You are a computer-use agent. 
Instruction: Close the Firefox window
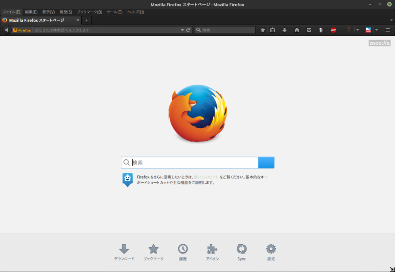(x=390, y=5)
